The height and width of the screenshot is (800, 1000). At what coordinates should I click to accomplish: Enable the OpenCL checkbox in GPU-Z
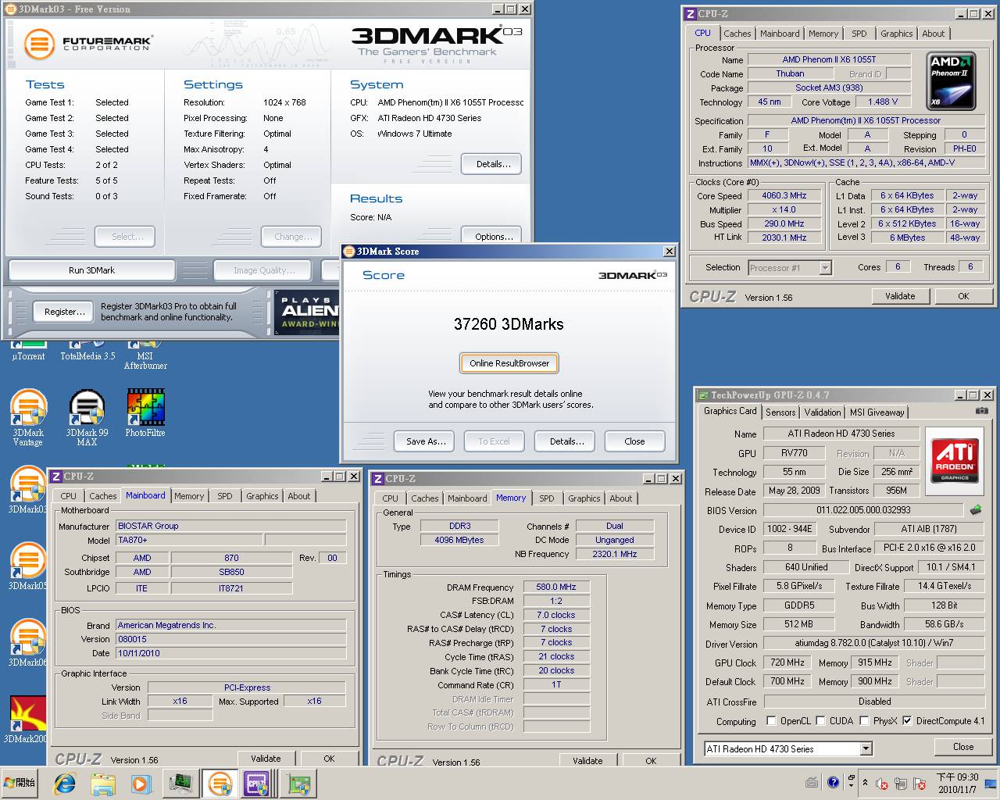(772, 721)
